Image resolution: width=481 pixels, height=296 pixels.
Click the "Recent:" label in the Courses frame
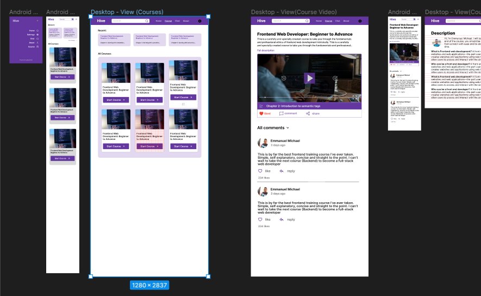point(102,30)
